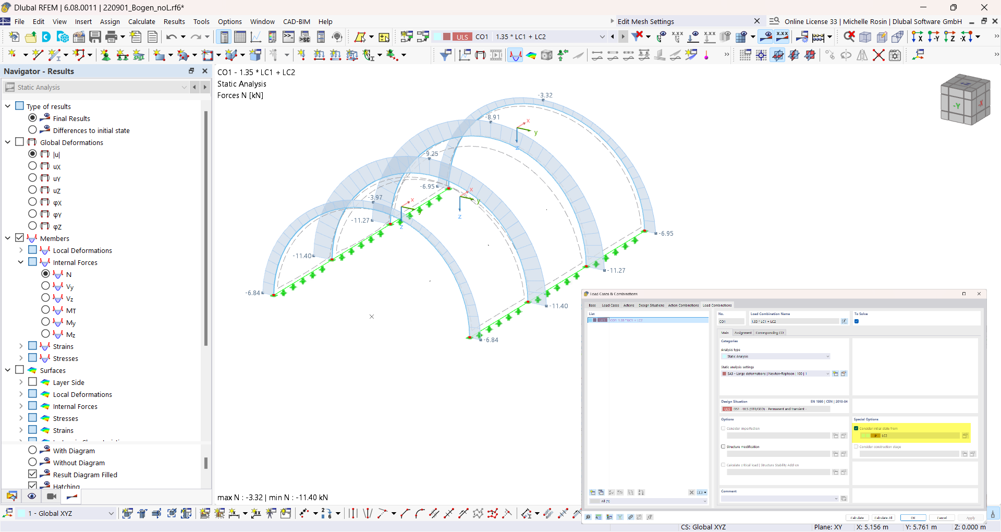
Task: Open the Results menu
Action: click(x=174, y=21)
